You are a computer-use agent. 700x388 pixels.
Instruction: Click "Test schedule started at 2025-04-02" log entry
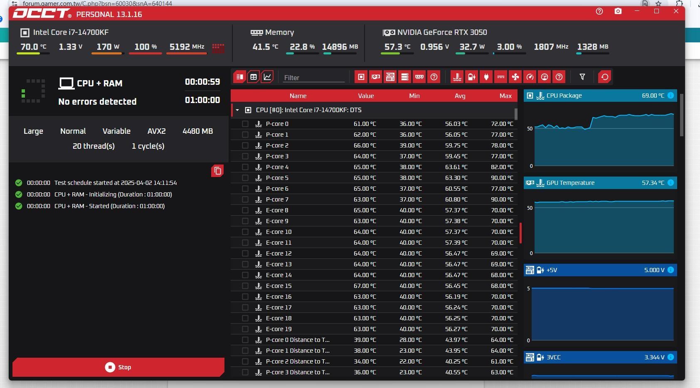coord(116,183)
